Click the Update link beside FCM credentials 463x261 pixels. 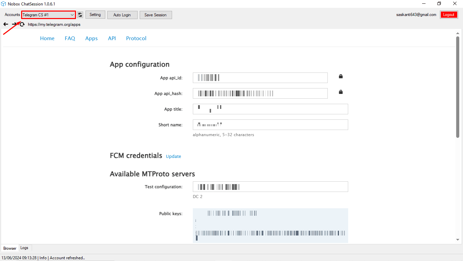[173, 156]
